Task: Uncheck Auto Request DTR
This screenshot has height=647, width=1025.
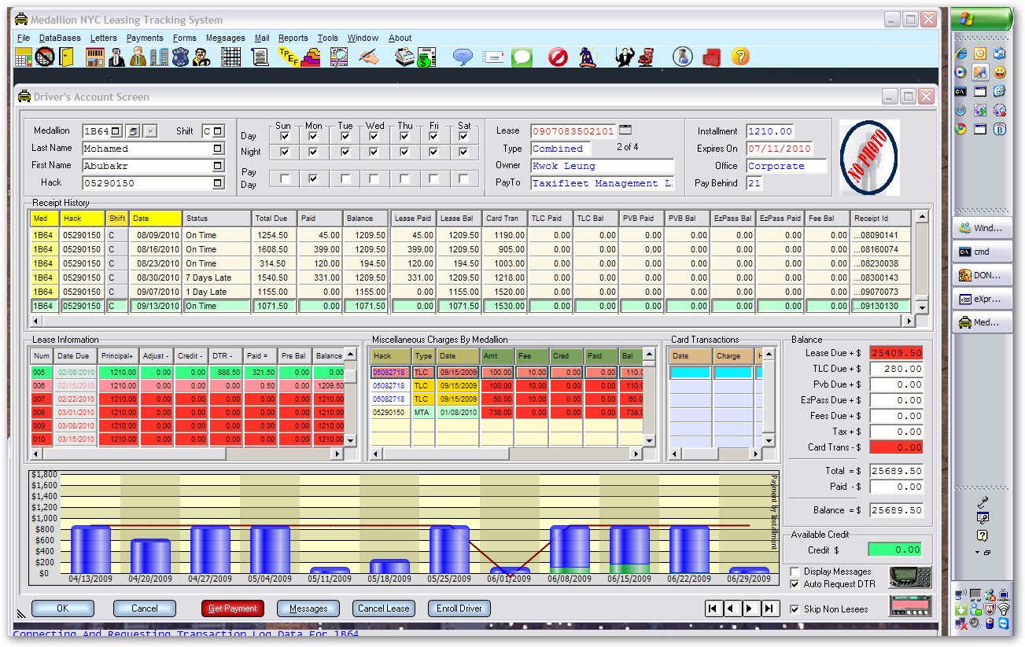Action: (795, 584)
